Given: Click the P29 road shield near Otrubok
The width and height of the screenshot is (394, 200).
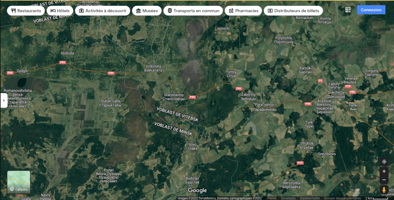Looking at the screenshot, I should coord(300,163).
